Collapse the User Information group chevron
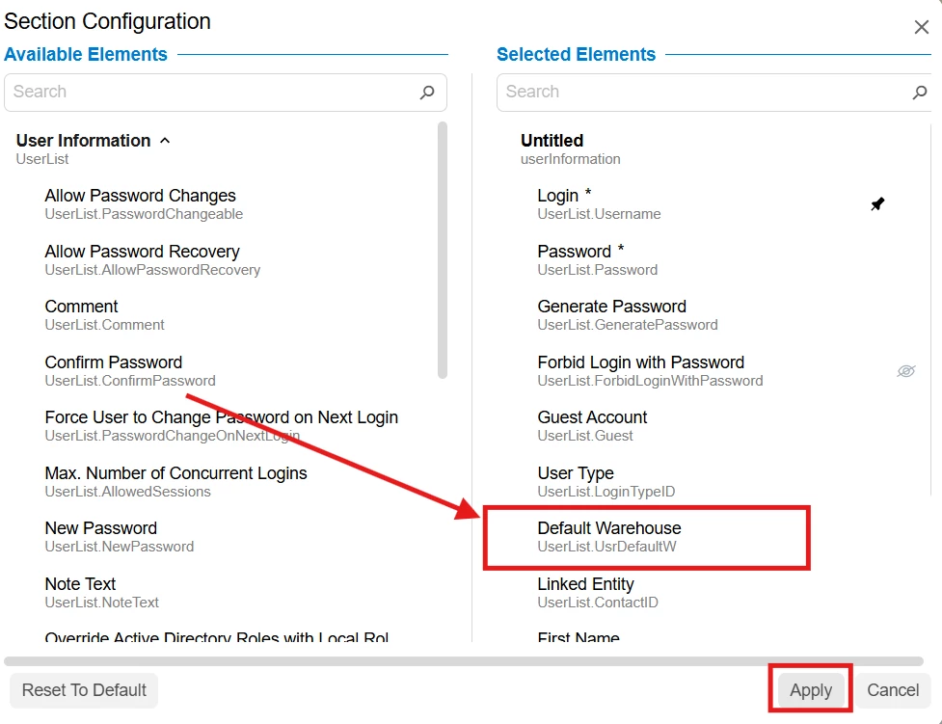The image size is (942, 724). [x=165, y=141]
